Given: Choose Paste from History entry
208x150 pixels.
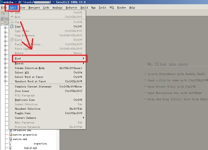Looking at the screenshot, I should click(47, 44).
